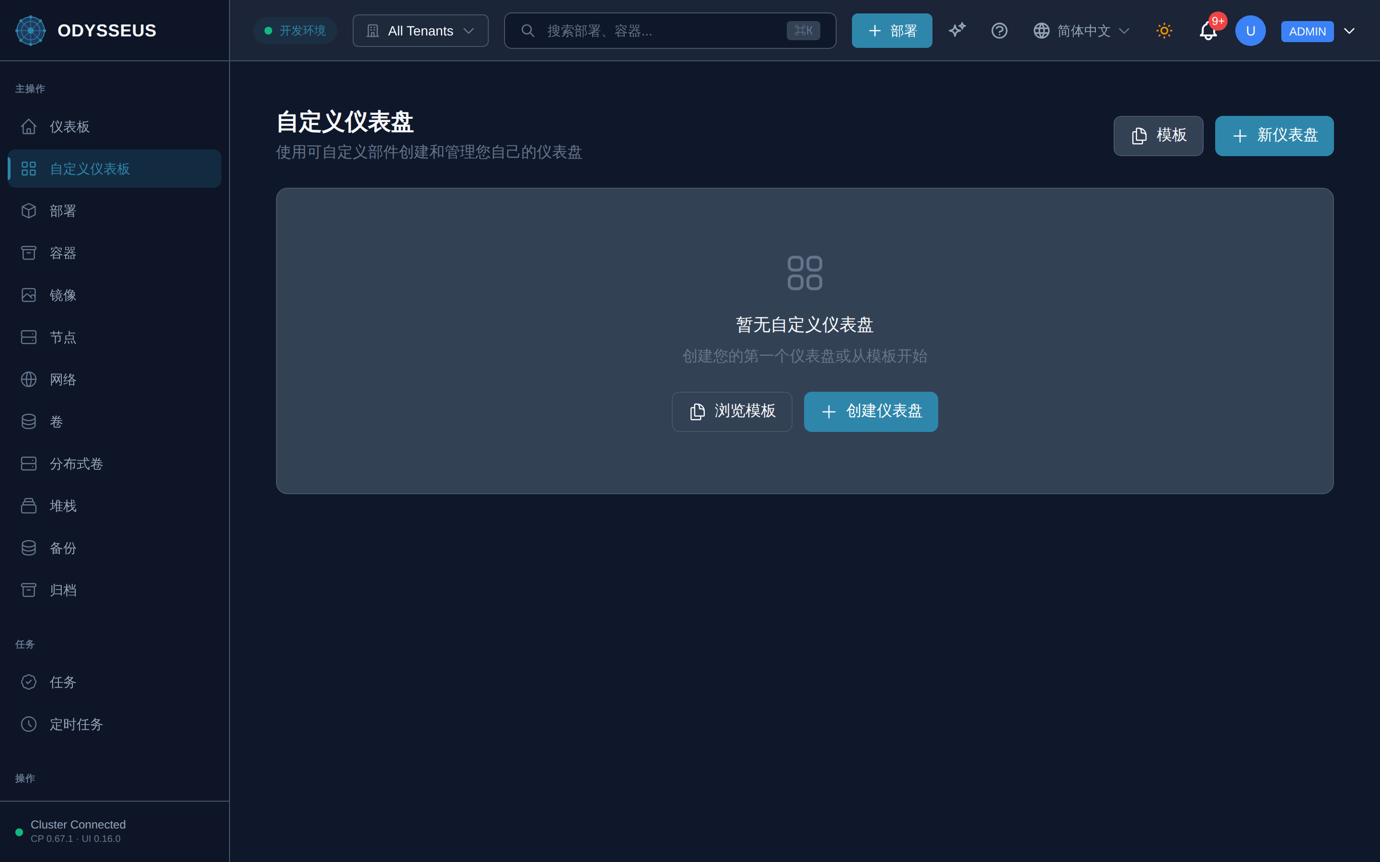Image resolution: width=1380 pixels, height=862 pixels.
Task: Open the 仪表板 home icon in sidebar
Action: [29, 126]
